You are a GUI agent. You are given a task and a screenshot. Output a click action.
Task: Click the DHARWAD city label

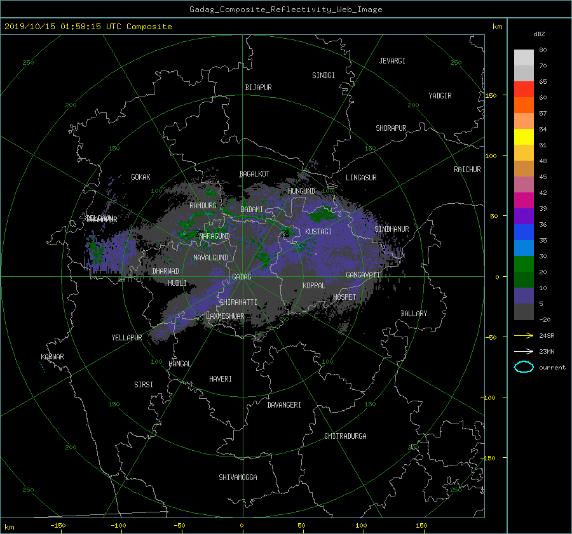(166, 271)
